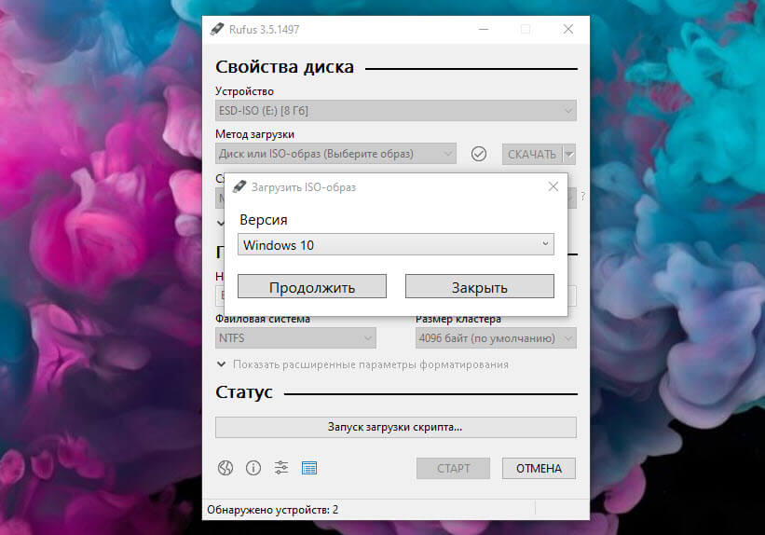Click the Rufus icon in main title bar

217,29
